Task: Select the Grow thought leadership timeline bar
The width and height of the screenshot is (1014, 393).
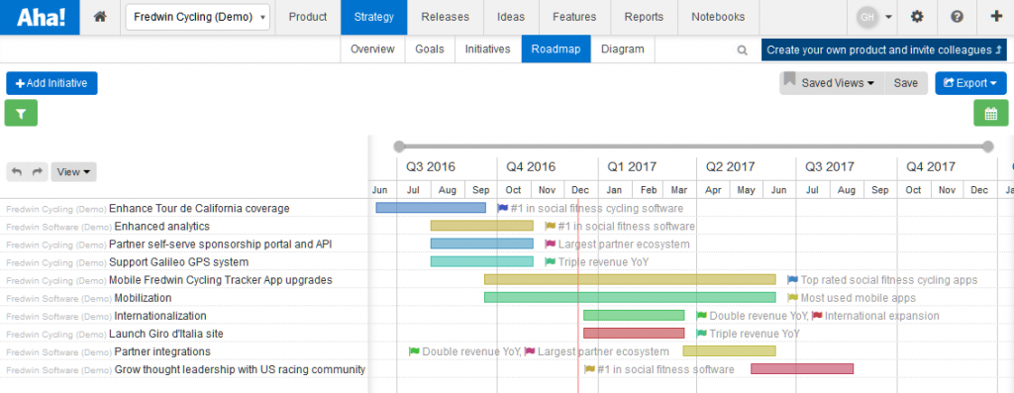Action: pyautogui.click(x=802, y=369)
